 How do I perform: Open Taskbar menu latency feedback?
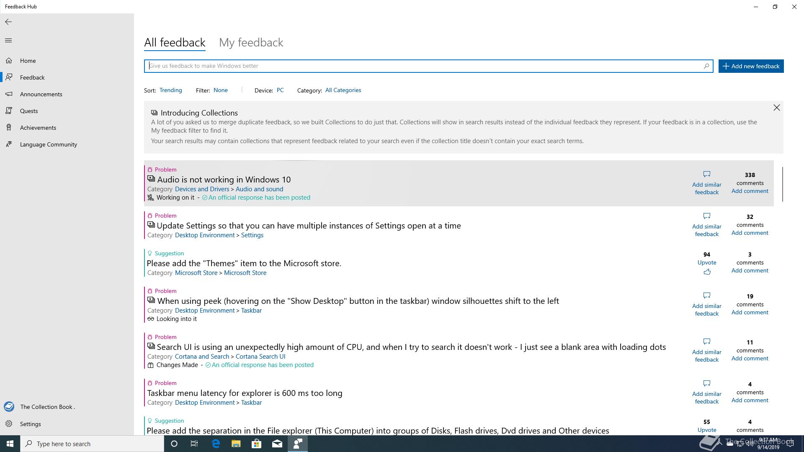point(245,393)
